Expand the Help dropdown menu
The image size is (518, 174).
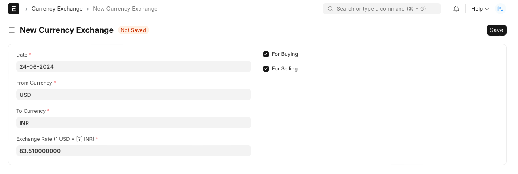click(x=480, y=9)
